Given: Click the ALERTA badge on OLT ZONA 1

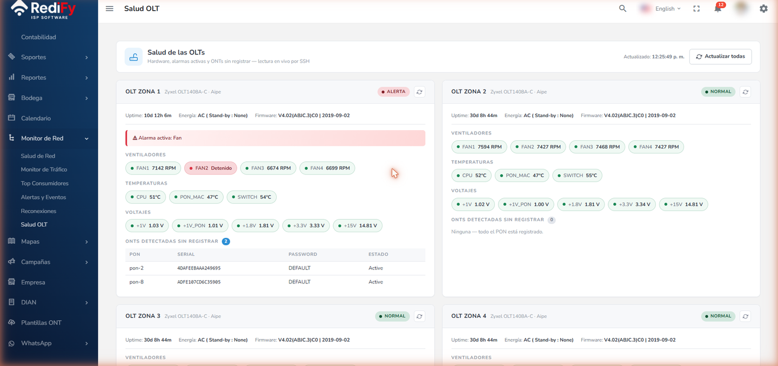Looking at the screenshot, I should click(x=393, y=92).
